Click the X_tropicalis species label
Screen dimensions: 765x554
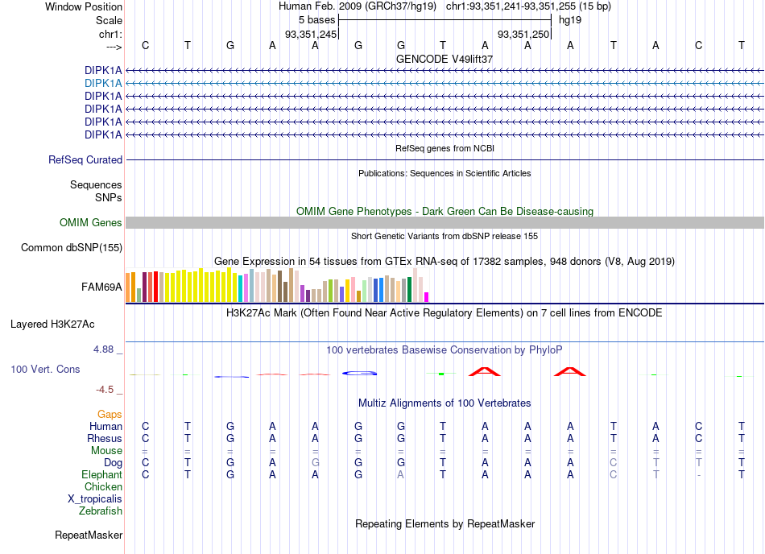[x=95, y=499]
